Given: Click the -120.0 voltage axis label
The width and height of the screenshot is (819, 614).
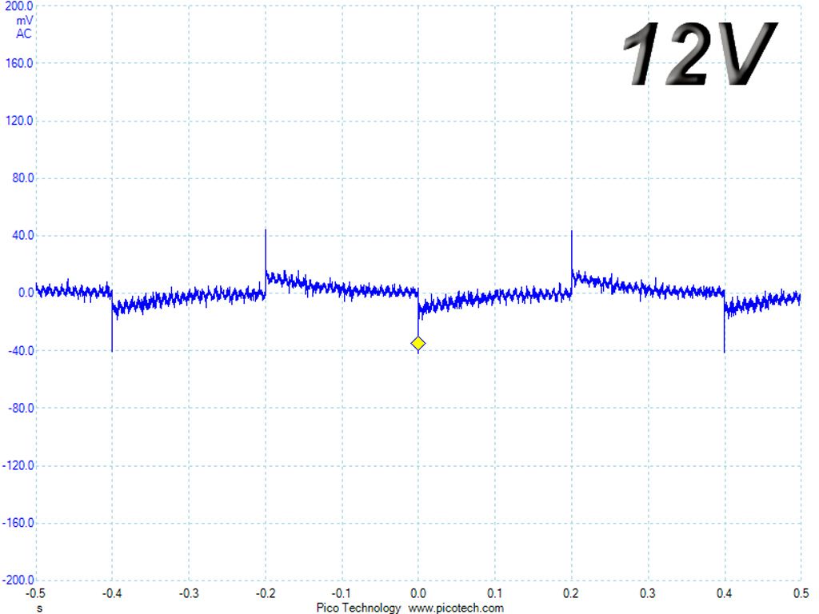Looking at the screenshot, I should [18, 466].
